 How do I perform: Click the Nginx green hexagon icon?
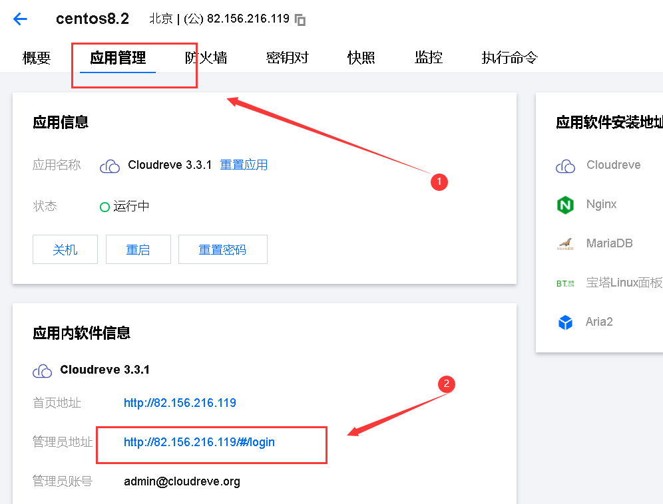click(x=565, y=205)
